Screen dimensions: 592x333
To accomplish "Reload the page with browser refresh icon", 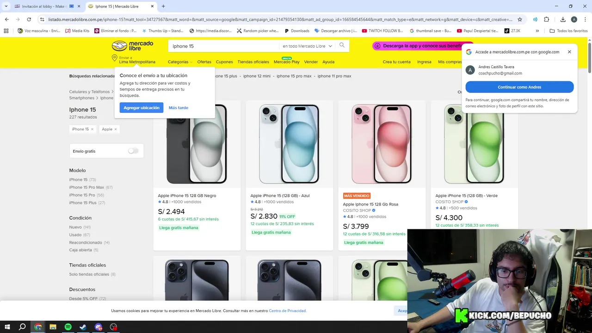I will coord(29,19).
